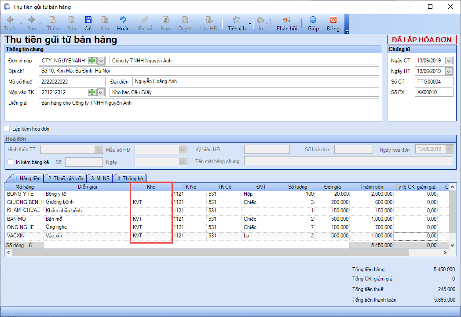461x317 pixels.
Task: Click the Thêm (add) toolbar icon
Action: 53,23
